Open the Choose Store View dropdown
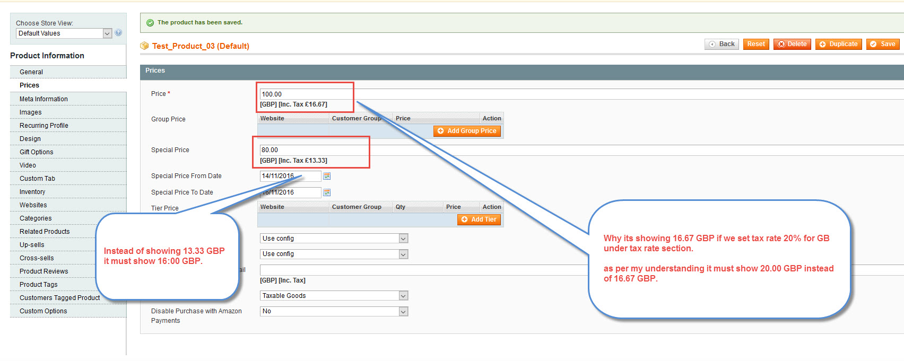The width and height of the screenshot is (904, 361). (x=64, y=33)
